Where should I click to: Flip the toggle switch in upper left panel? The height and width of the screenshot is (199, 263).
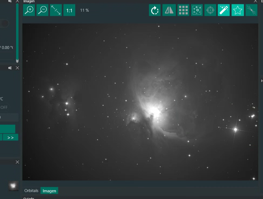tap(4, 23)
